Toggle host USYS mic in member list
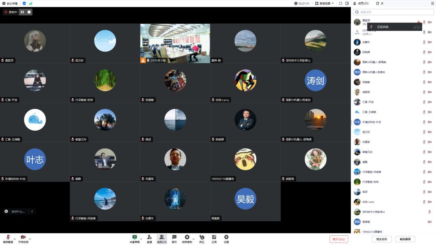 point(424,32)
